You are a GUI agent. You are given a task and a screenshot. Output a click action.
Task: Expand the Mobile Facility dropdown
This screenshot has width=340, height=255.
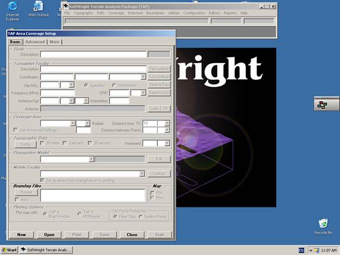(x=142, y=174)
